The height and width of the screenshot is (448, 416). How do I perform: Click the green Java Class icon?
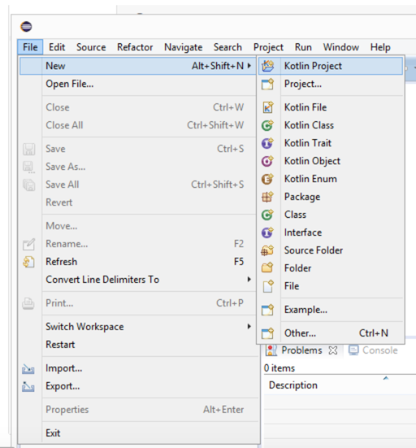pos(267,215)
